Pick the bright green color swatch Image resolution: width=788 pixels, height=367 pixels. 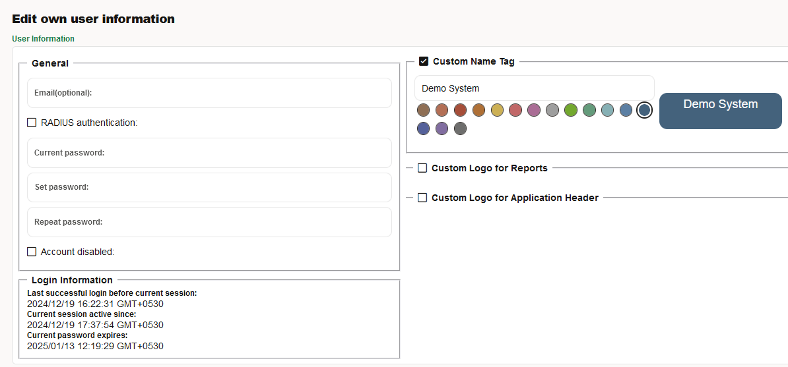(571, 110)
